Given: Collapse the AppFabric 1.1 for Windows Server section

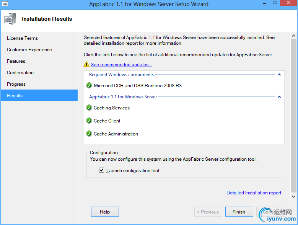Looking at the screenshot, I should click(x=279, y=97).
